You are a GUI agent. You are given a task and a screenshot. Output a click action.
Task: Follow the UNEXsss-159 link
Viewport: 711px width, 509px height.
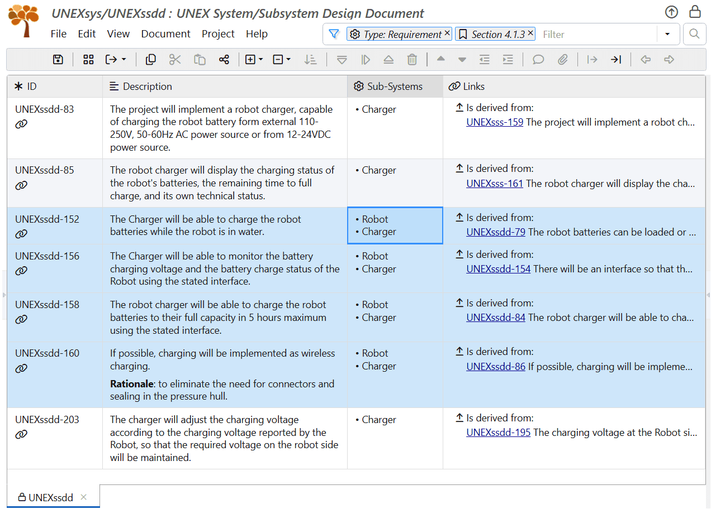coord(494,122)
